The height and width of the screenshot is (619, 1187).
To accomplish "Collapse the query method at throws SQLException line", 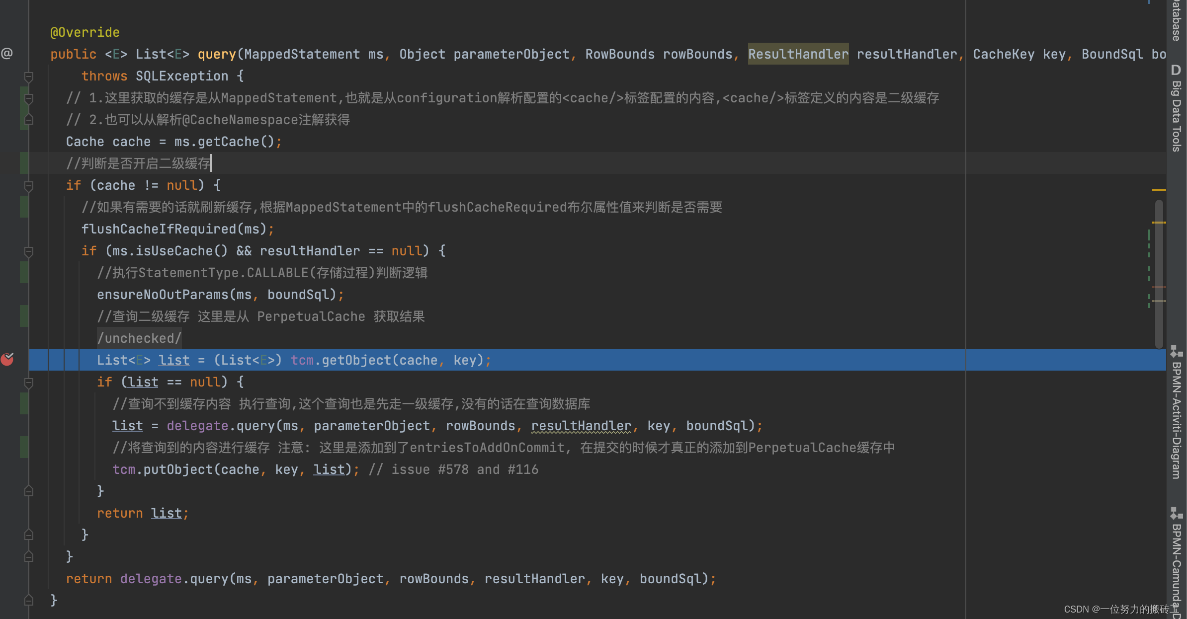I will (x=29, y=77).
